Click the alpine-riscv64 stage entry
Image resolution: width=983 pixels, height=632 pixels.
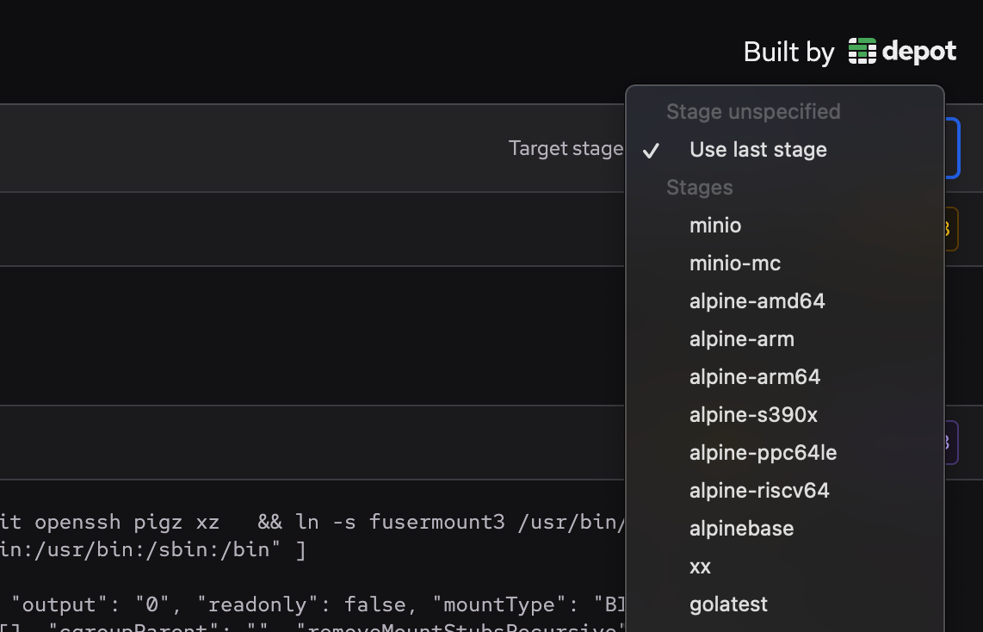(759, 490)
